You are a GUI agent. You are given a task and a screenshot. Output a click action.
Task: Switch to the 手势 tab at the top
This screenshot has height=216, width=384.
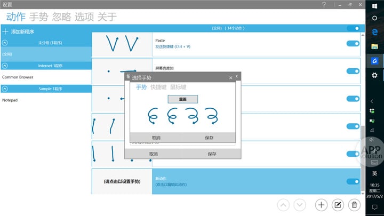pos(38,17)
